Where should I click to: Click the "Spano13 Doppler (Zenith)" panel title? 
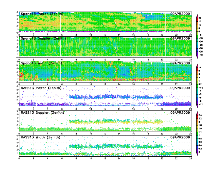point(43,38)
